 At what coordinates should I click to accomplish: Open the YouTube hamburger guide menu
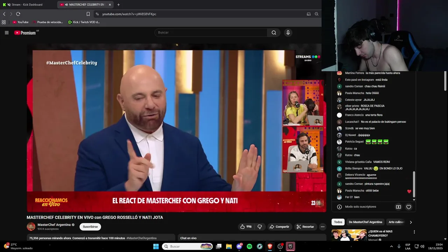pyautogui.click(x=7, y=33)
